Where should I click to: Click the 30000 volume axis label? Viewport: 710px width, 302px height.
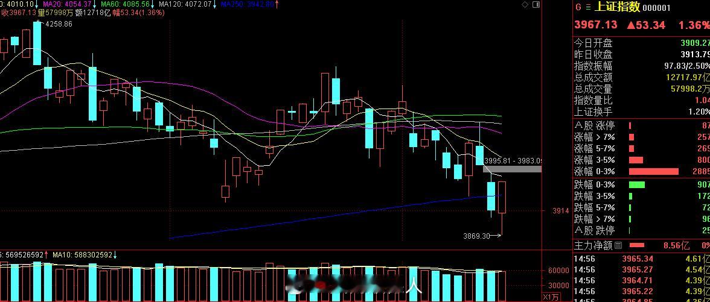click(558, 285)
